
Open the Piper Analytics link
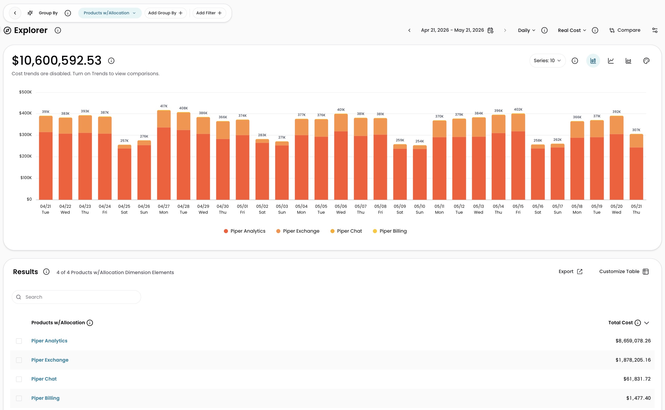point(49,341)
